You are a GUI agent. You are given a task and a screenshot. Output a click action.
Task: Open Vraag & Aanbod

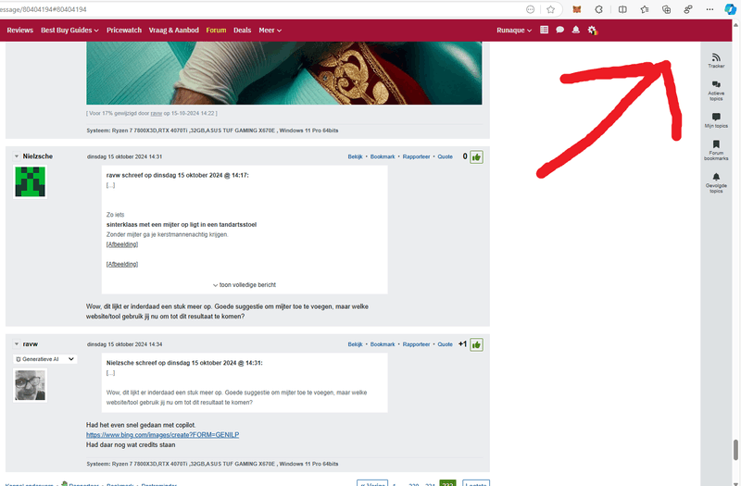pos(173,30)
